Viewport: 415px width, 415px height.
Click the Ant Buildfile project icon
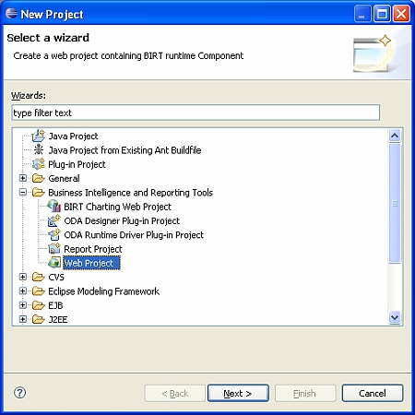pos(39,149)
